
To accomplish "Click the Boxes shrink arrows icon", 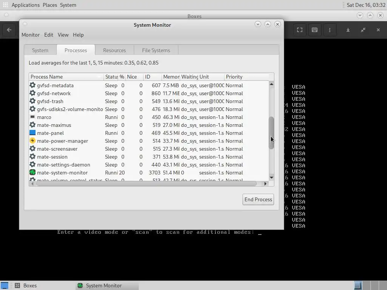I will click(x=363, y=30).
